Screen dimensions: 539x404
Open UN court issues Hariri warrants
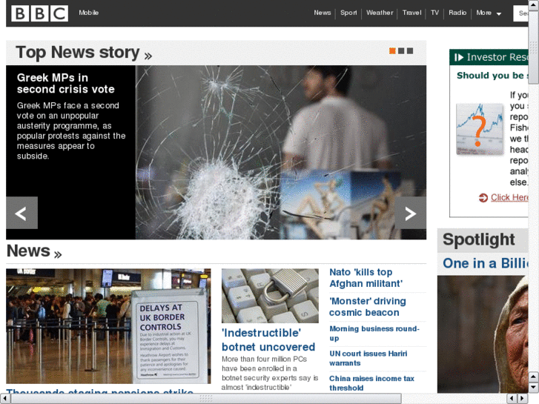[x=368, y=358]
